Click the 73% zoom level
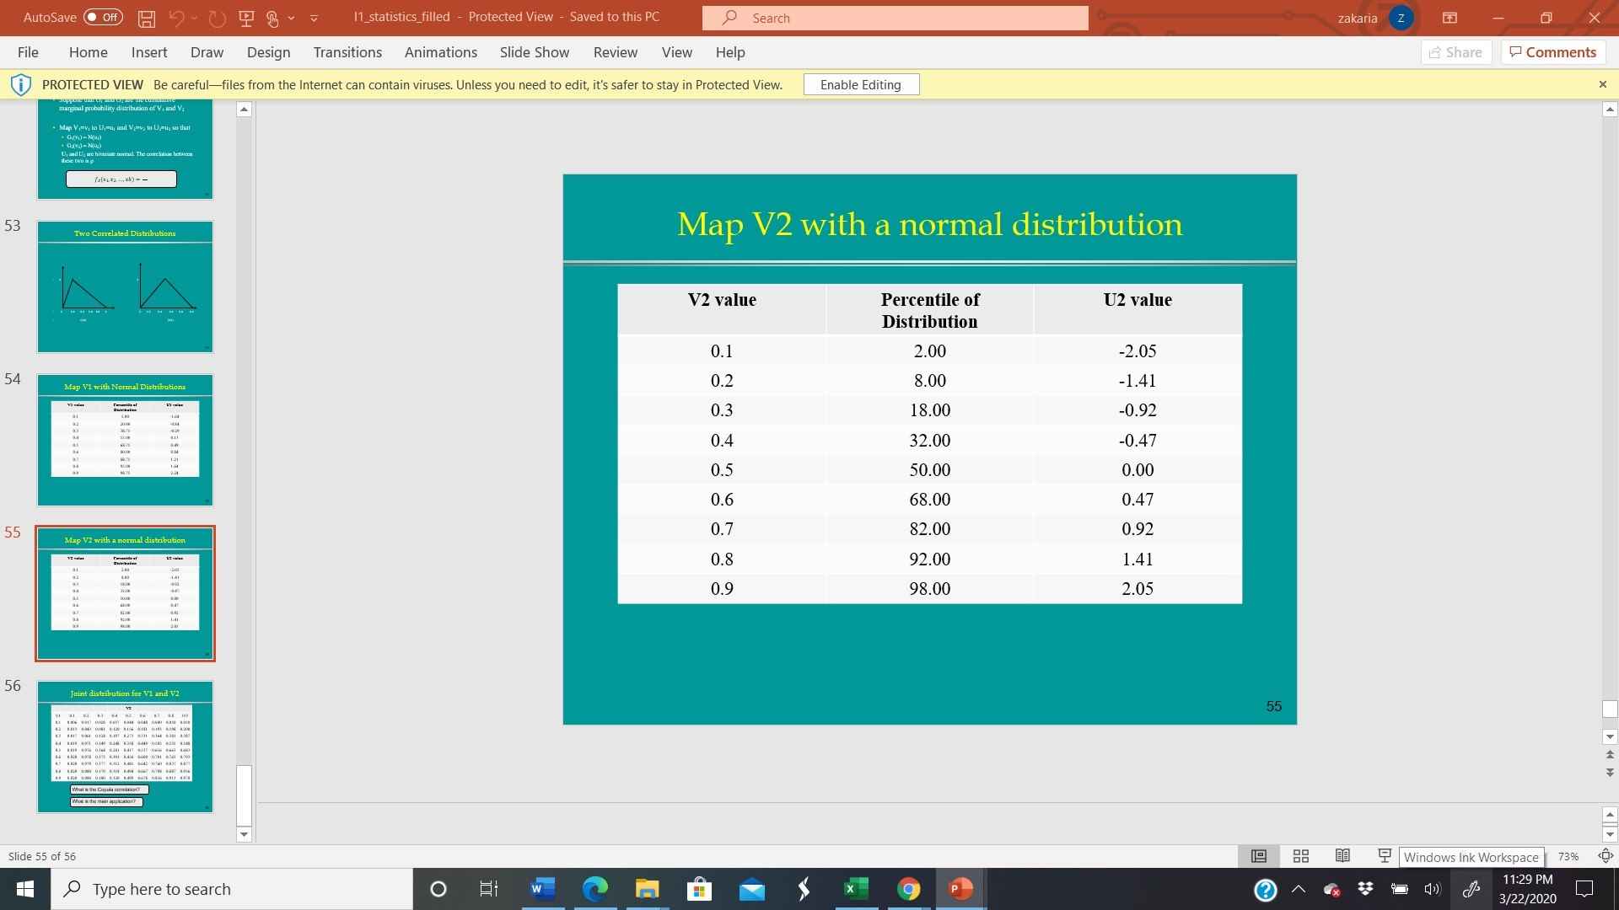 [x=1568, y=856]
